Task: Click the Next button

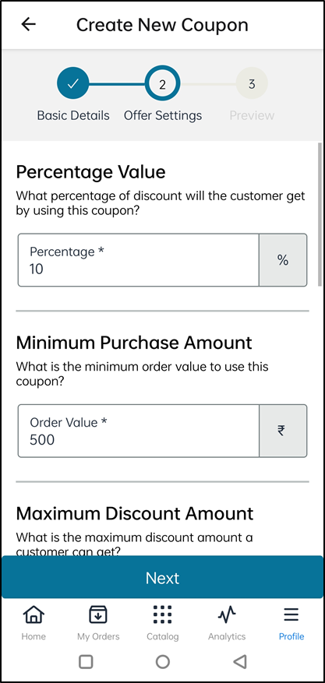Action: [162, 578]
